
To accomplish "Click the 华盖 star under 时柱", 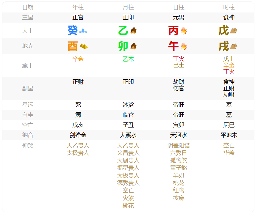I will 229,153.
